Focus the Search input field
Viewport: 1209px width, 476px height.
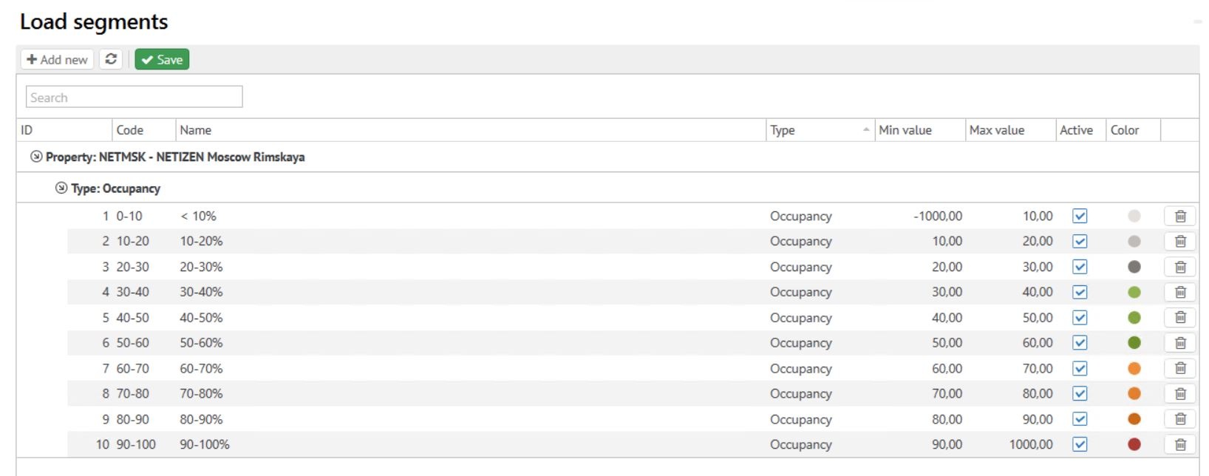(x=134, y=97)
